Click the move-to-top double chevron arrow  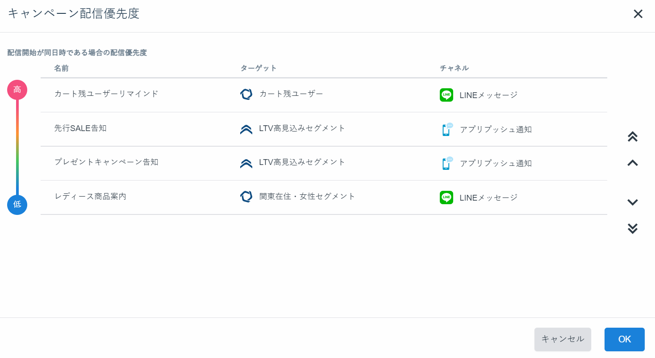click(632, 137)
